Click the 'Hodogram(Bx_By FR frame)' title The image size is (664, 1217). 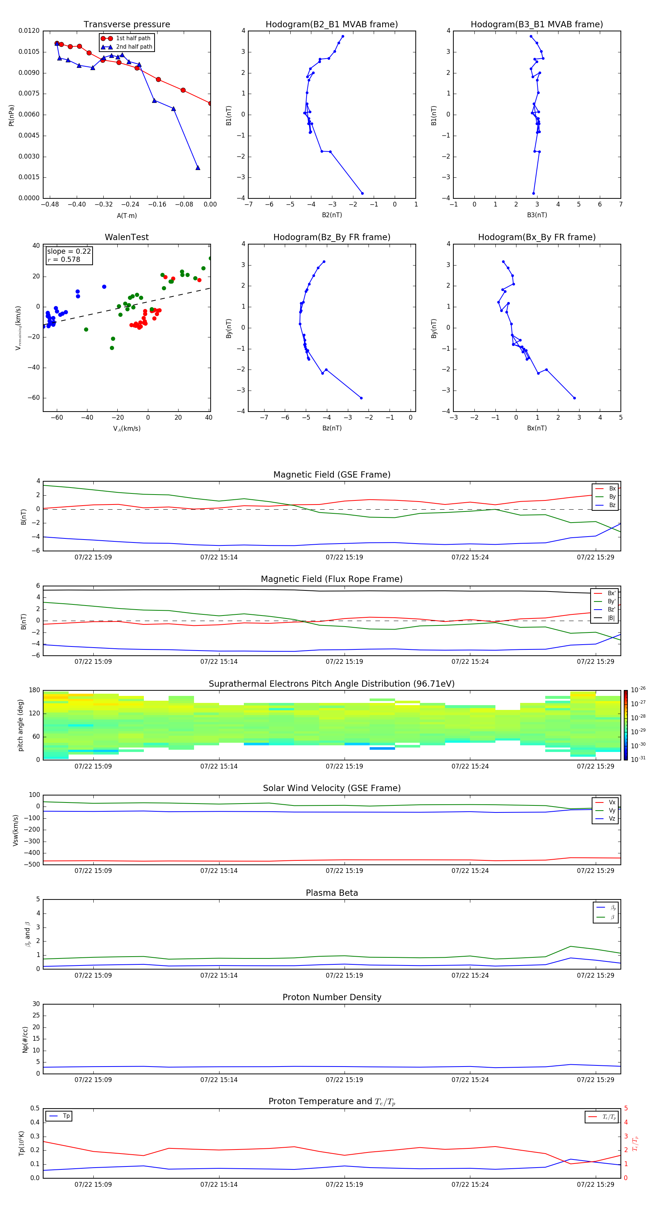click(537, 237)
